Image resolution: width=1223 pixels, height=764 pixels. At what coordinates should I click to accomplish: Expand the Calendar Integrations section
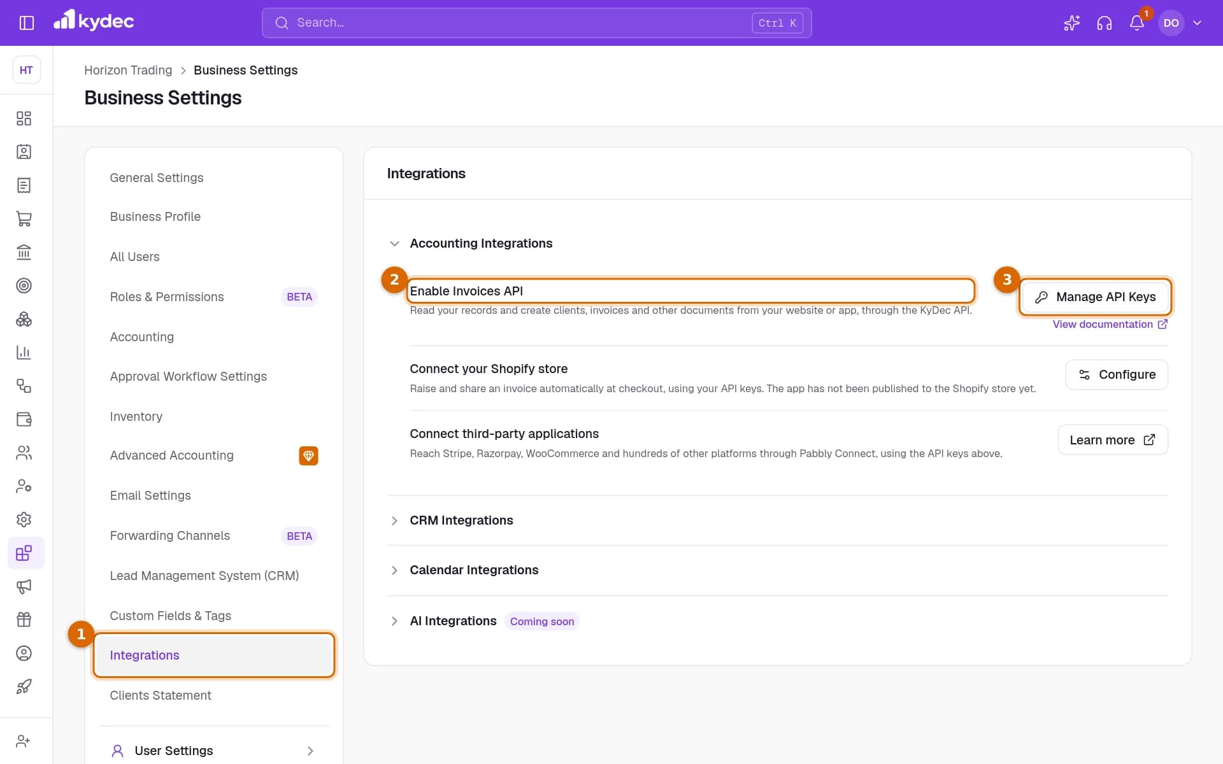[394, 570]
